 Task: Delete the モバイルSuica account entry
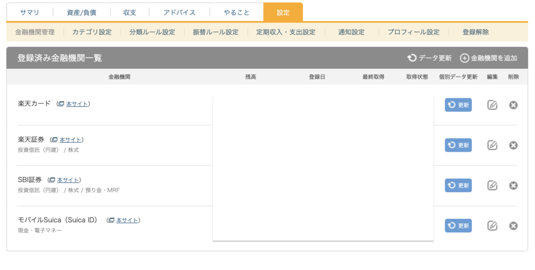(x=513, y=226)
